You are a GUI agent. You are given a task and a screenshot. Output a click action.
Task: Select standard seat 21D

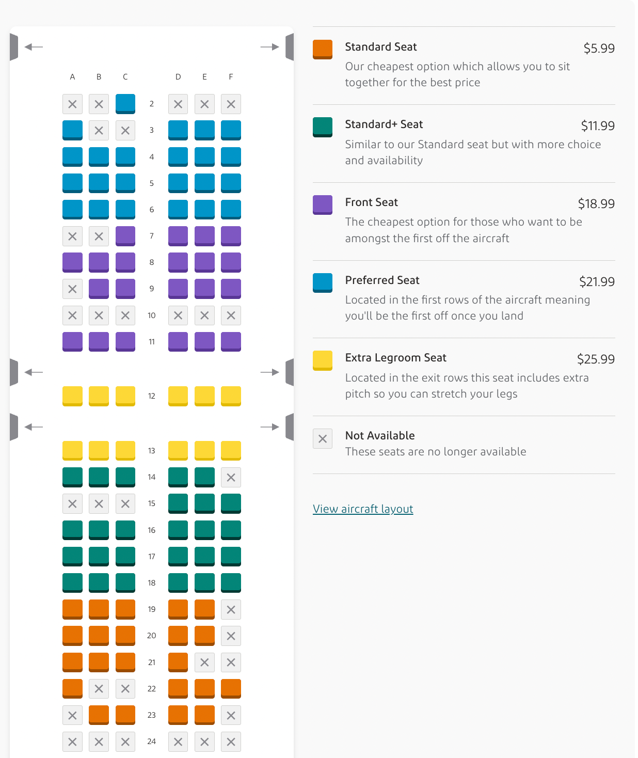click(x=178, y=662)
